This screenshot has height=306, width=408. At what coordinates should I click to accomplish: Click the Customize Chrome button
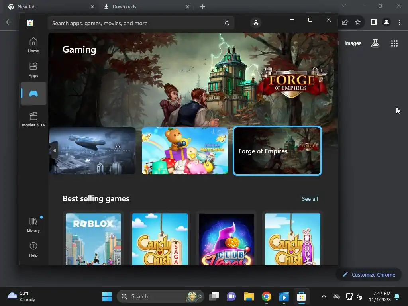coord(369,275)
